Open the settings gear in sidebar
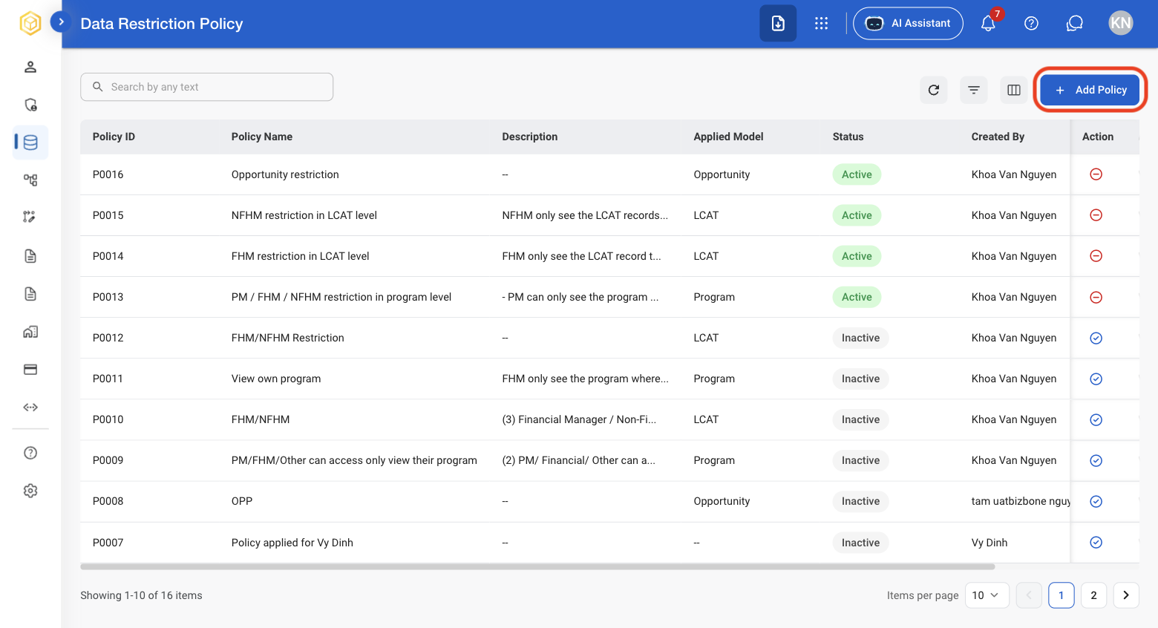1158x628 pixels. (30, 491)
